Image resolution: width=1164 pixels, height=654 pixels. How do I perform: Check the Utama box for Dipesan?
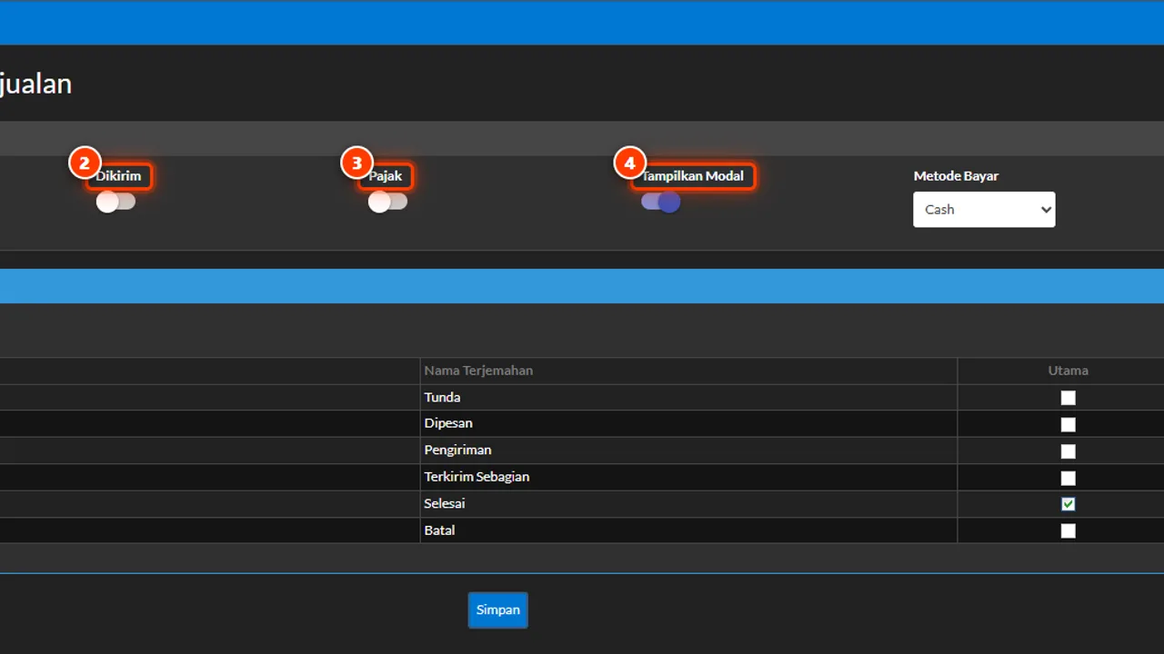pyautogui.click(x=1069, y=424)
